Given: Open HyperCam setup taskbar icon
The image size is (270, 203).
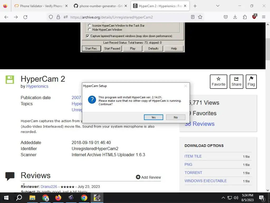Looking at the screenshot, I should tap(97, 198).
